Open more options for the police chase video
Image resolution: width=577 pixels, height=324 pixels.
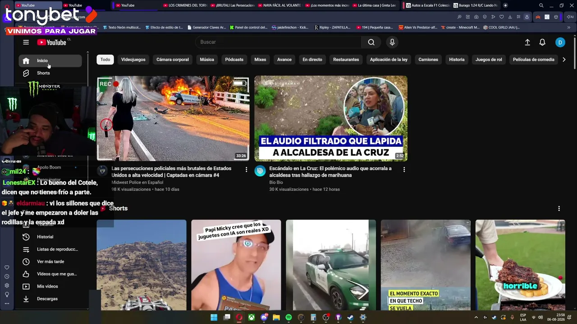click(246, 170)
